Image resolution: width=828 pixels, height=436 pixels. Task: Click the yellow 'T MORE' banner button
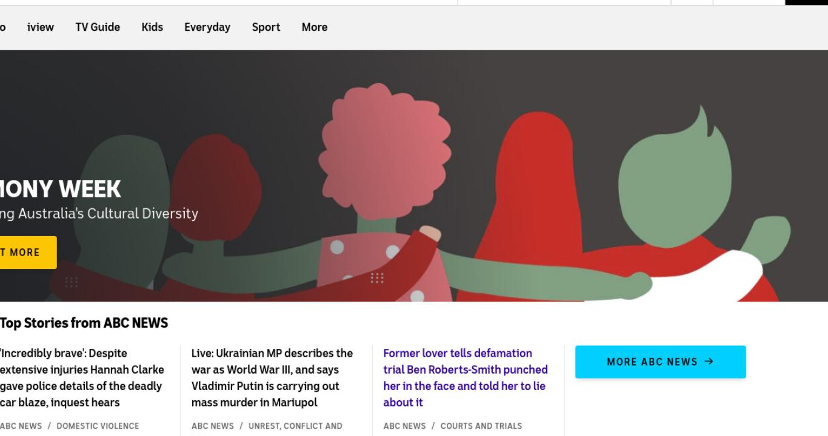pos(28,253)
